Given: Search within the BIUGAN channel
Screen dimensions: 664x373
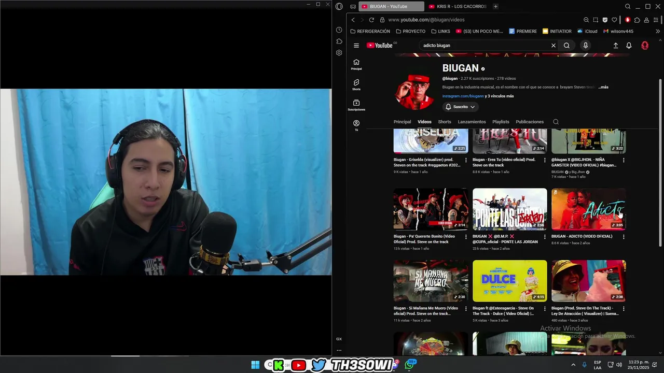Looking at the screenshot, I should [556, 122].
